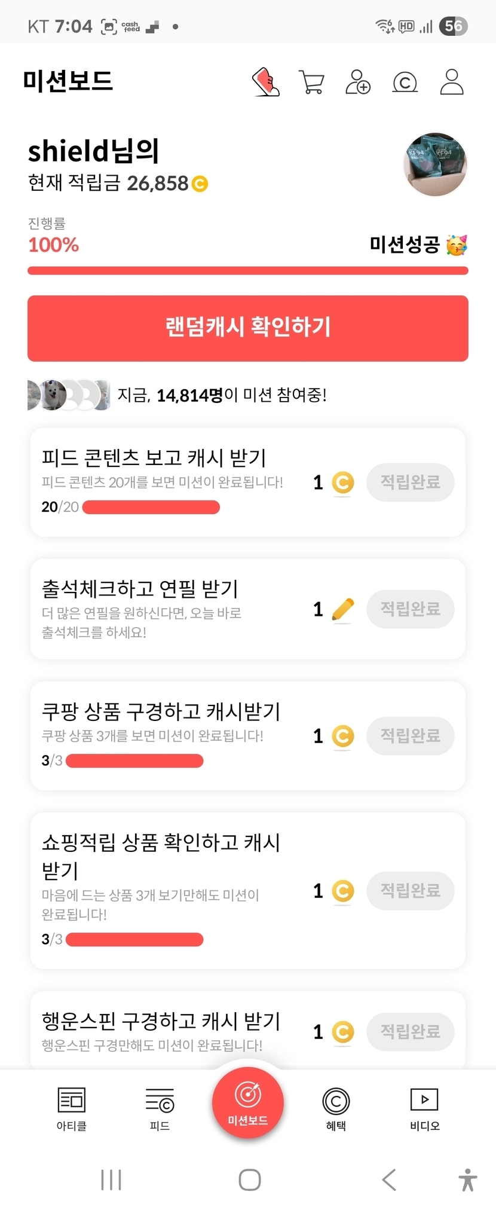The image size is (496, 1213).
Task: Select the center 미션보드 tab button
Action: pos(248,1102)
